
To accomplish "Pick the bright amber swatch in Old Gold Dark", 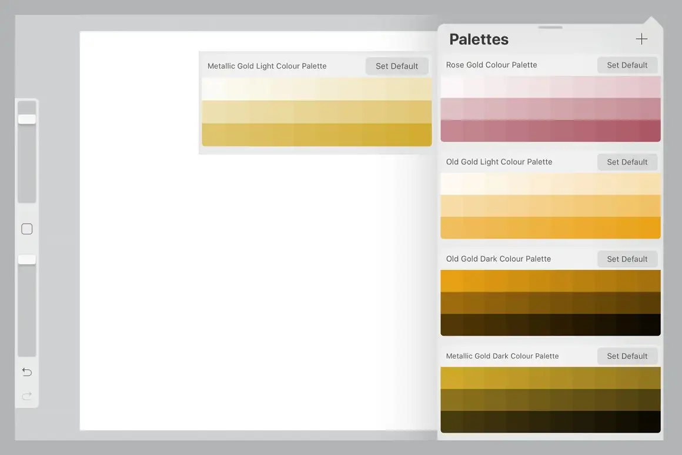I will (452, 280).
